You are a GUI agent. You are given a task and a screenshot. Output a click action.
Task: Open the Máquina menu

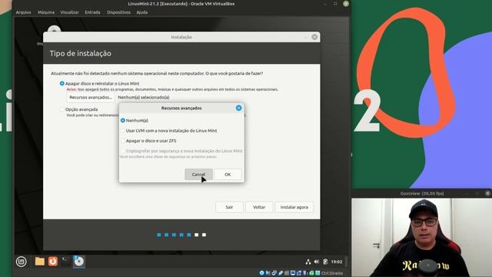point(46,12)
